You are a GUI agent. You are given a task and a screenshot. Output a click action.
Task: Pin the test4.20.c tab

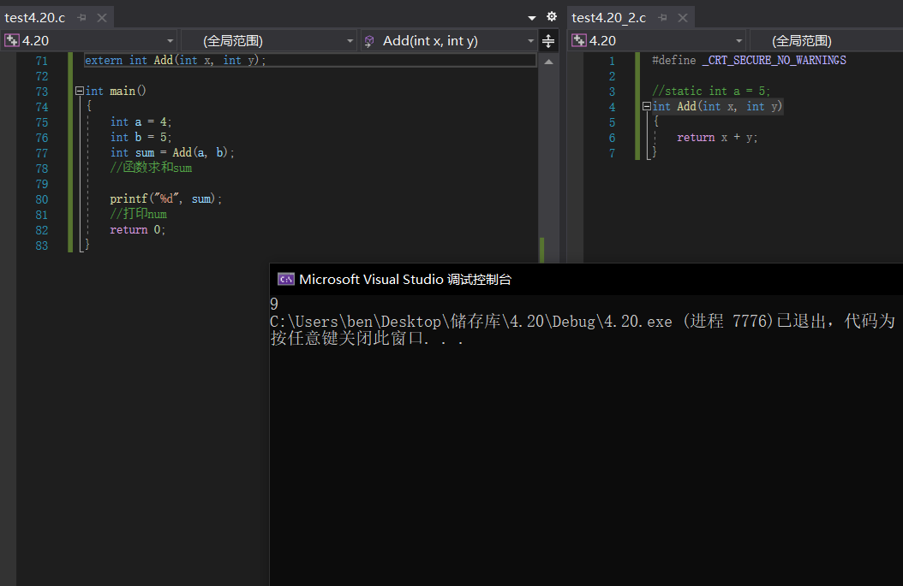(x=81, y=18)
